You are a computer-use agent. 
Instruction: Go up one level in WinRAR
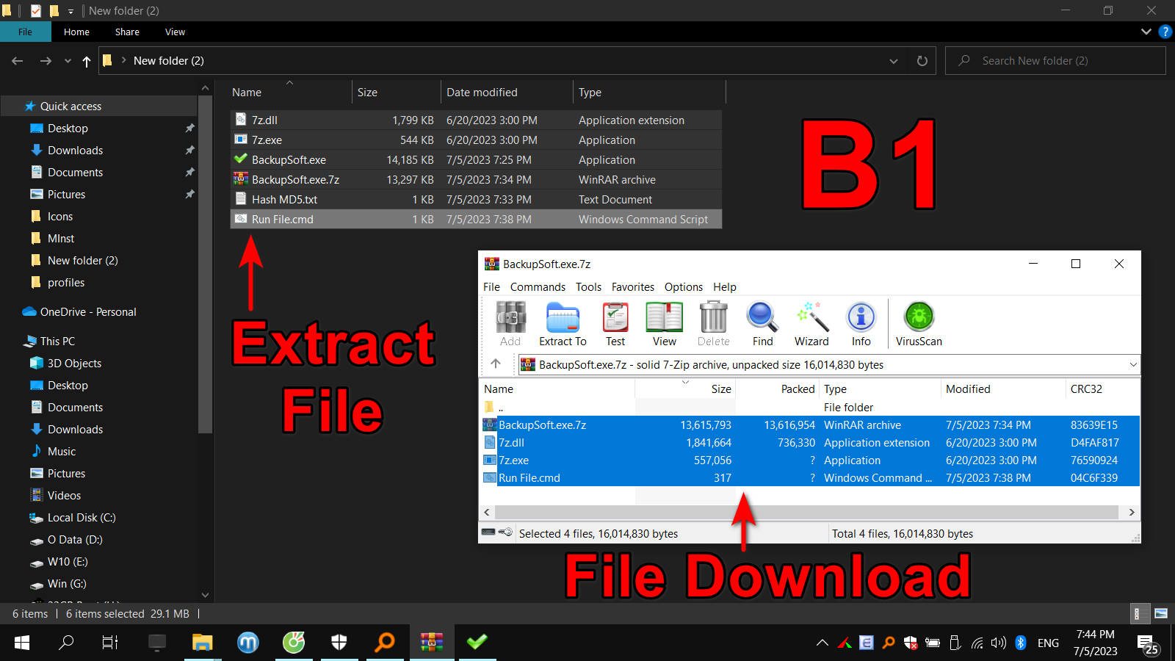coord(496,364)
